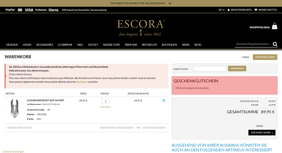Click the PayPal payment logo
This screenshot has width=282, height=153.
[x=10, y=10]
